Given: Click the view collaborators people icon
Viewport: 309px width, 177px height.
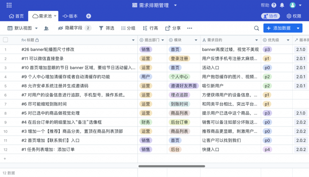Looking at the screenshot, I should (46, 28).
